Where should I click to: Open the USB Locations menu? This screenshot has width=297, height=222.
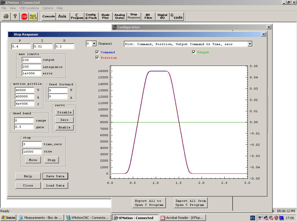tap(29, 8)
